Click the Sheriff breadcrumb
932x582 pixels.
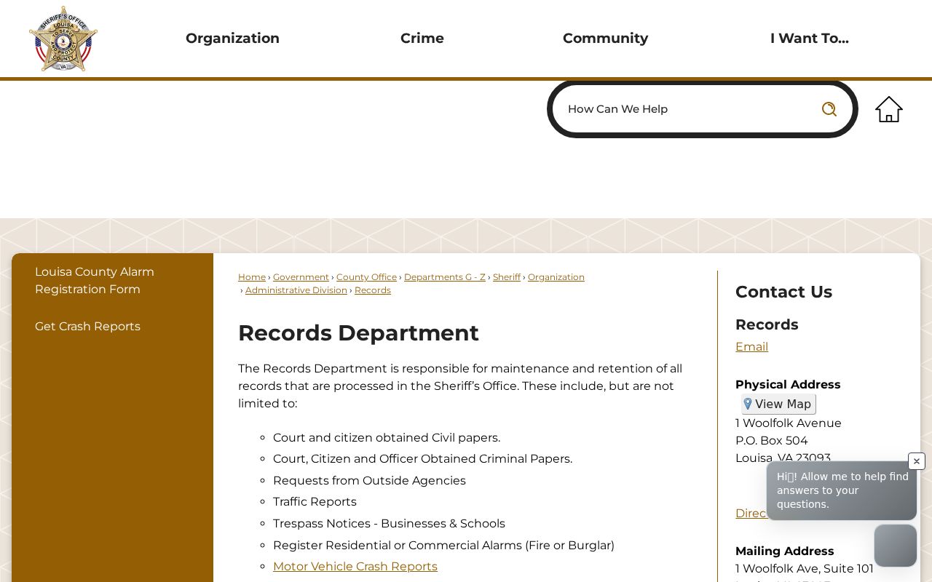[x=507, y=277]
